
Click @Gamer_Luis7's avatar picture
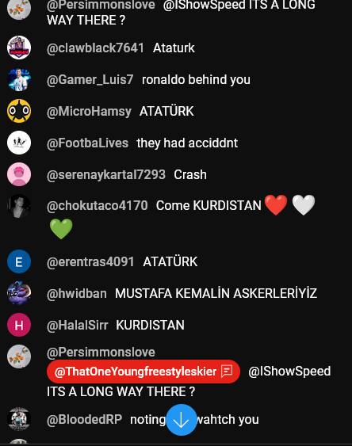(19, 80)
